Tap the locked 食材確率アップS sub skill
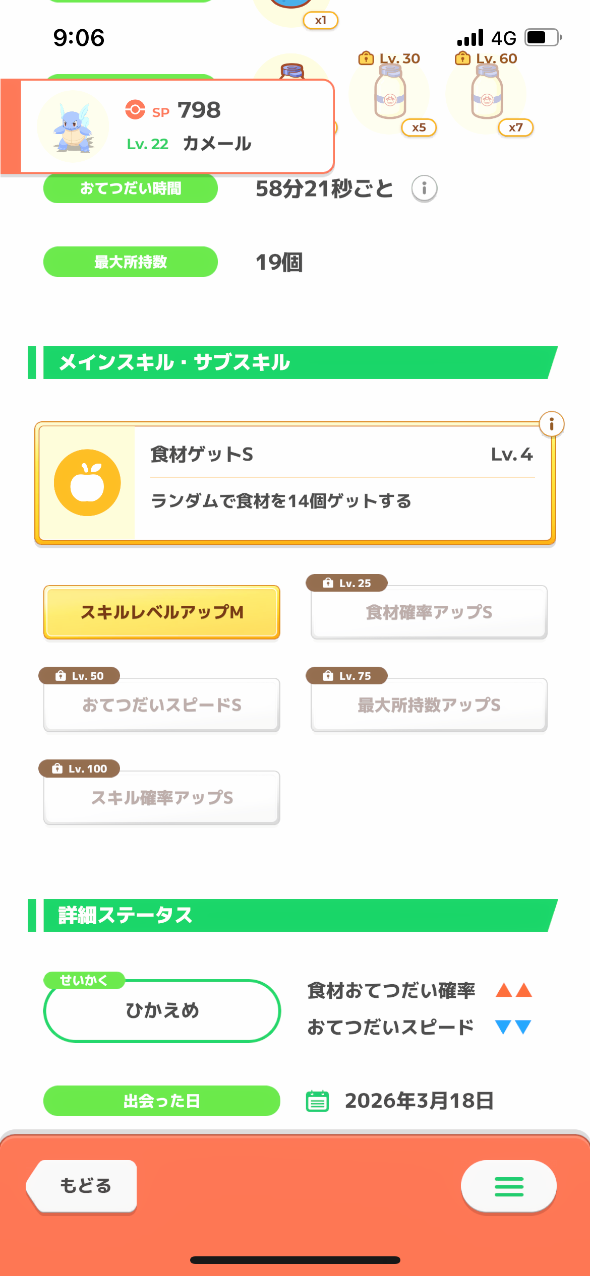 (x=429, y=612)
